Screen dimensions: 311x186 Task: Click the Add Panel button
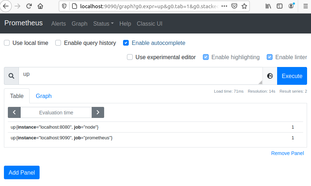22,172
